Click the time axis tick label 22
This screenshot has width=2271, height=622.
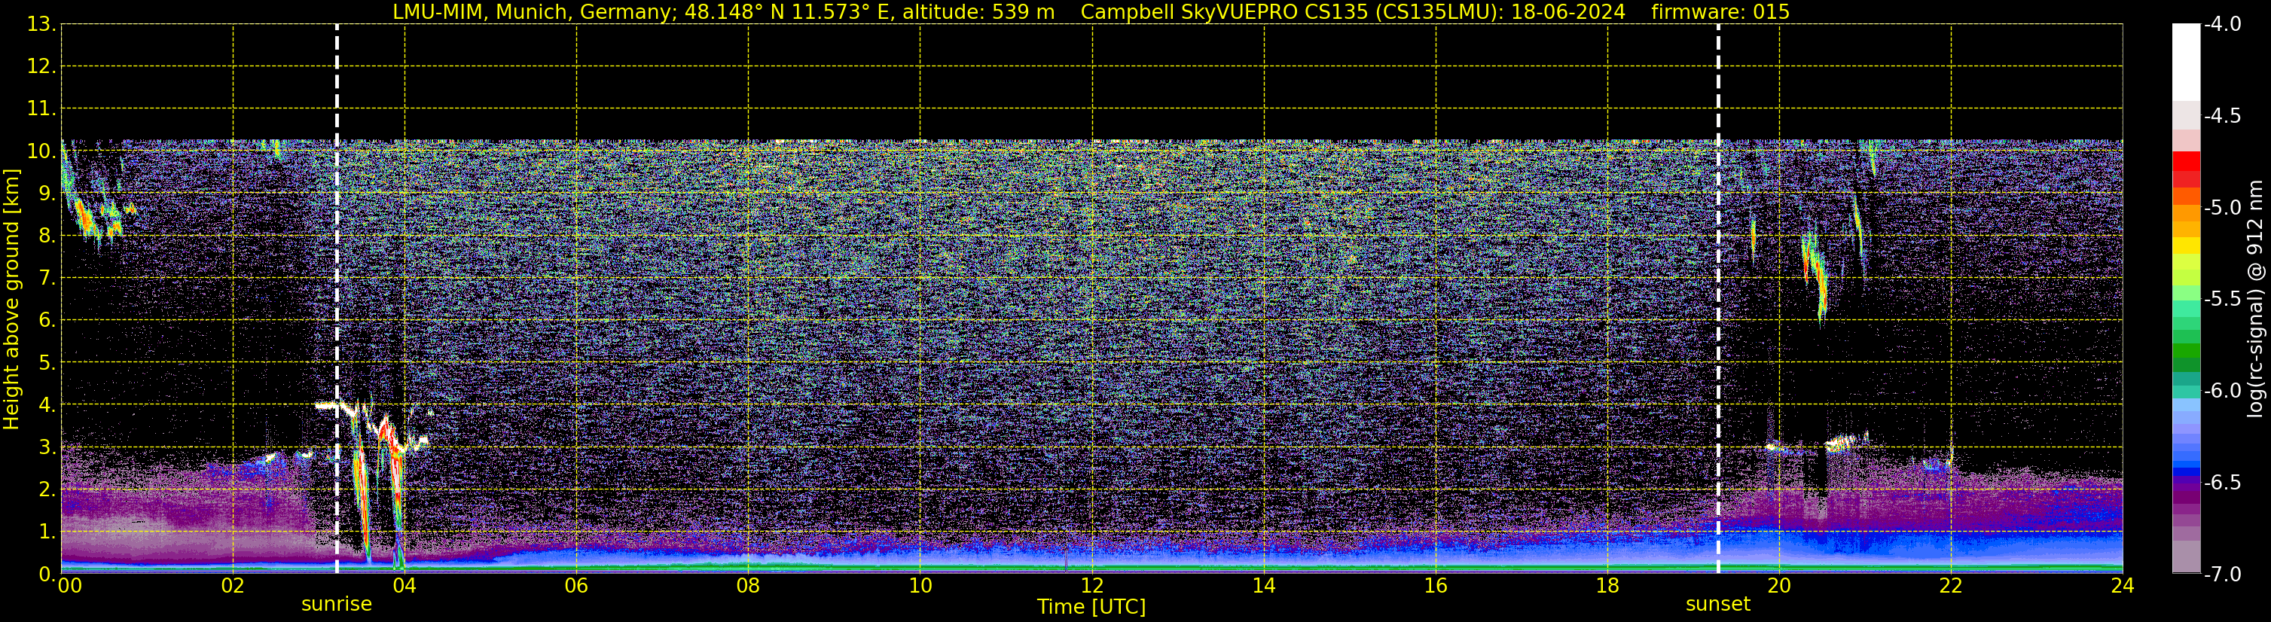[x=1951, y=586]
